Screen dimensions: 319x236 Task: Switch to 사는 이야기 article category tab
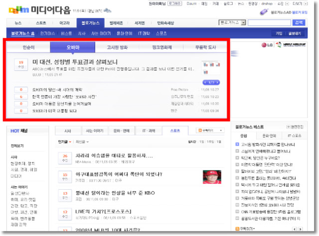click(x=95, y=131)
